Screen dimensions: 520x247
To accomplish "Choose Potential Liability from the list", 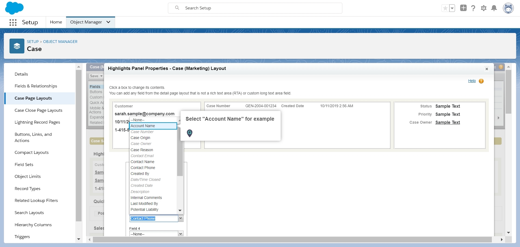I will pyautogui.click(x=153, y=209).
